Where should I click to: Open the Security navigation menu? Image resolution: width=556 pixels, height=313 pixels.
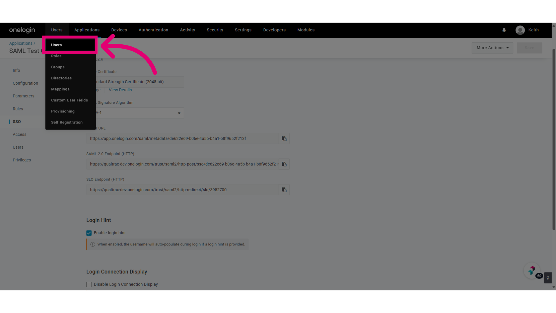(x=215, y=30)
